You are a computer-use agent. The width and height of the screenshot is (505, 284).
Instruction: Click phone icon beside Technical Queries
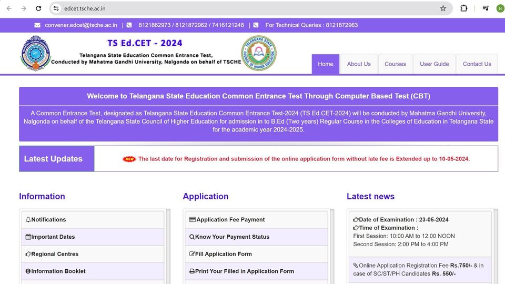click(256, 25)
